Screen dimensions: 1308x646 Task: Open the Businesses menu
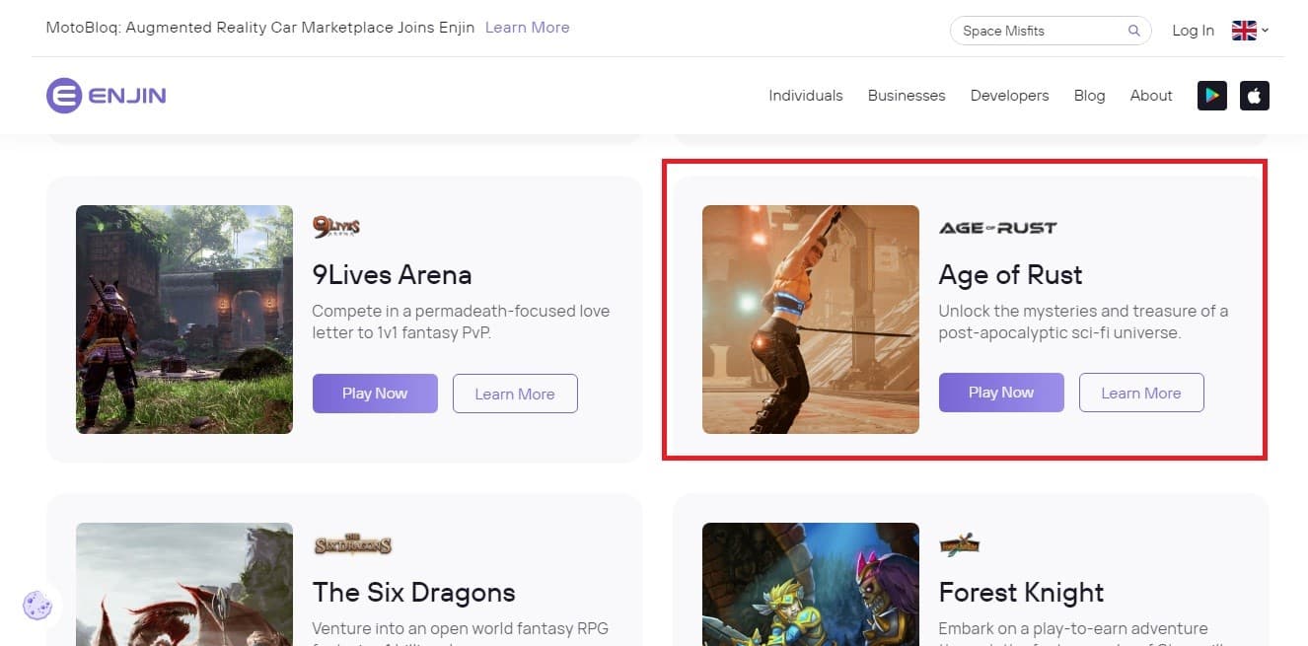(x=907, y=96)
